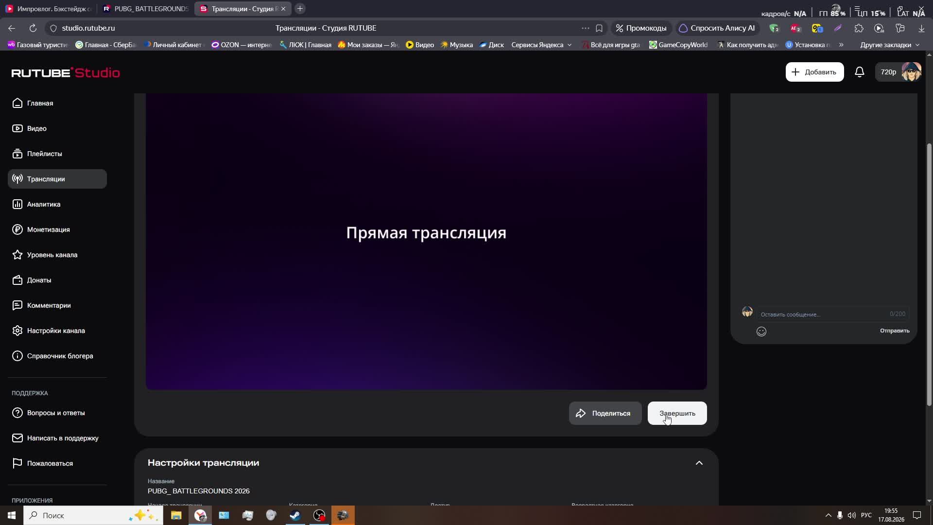Show hidden system tray icons

pos(828,515)
